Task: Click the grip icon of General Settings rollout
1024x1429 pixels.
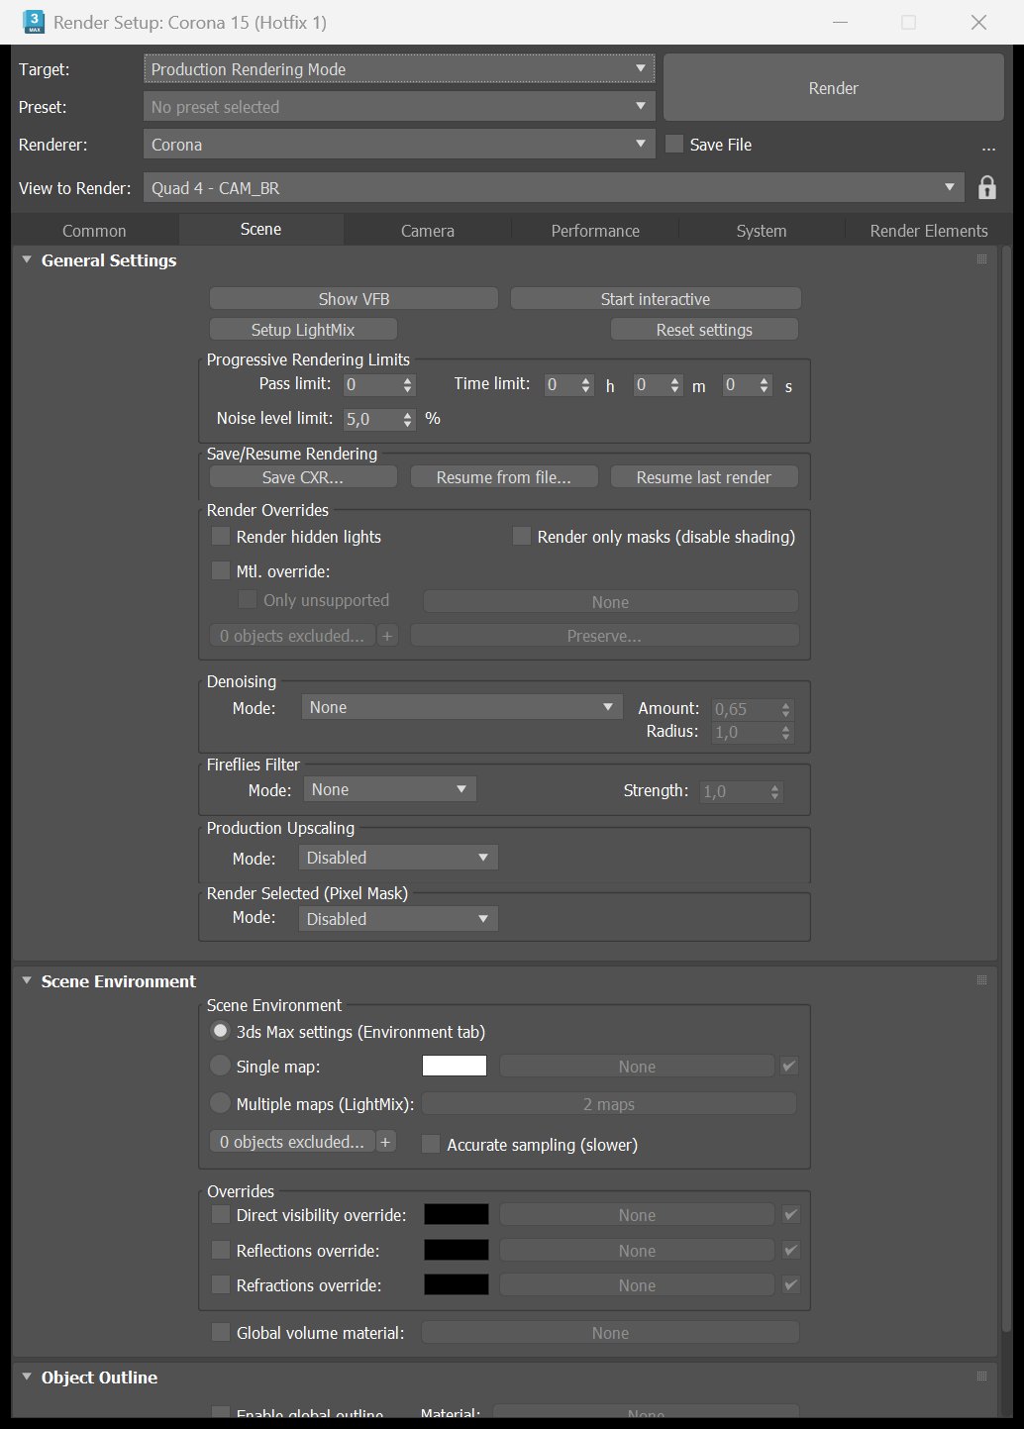Action: [981, 259]
